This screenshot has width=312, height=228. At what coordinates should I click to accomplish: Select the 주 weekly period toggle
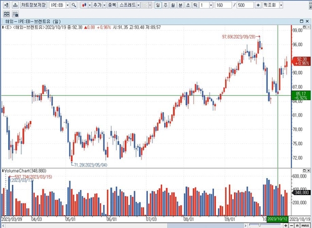tap(165, 5)
